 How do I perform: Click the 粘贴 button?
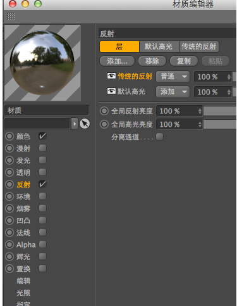coord(216,61)
